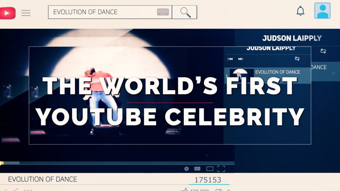Image resolution: width=340 pixels, height=191 pixels.
Task: Enable miniplayer mode icon
Action: point(197,169)
